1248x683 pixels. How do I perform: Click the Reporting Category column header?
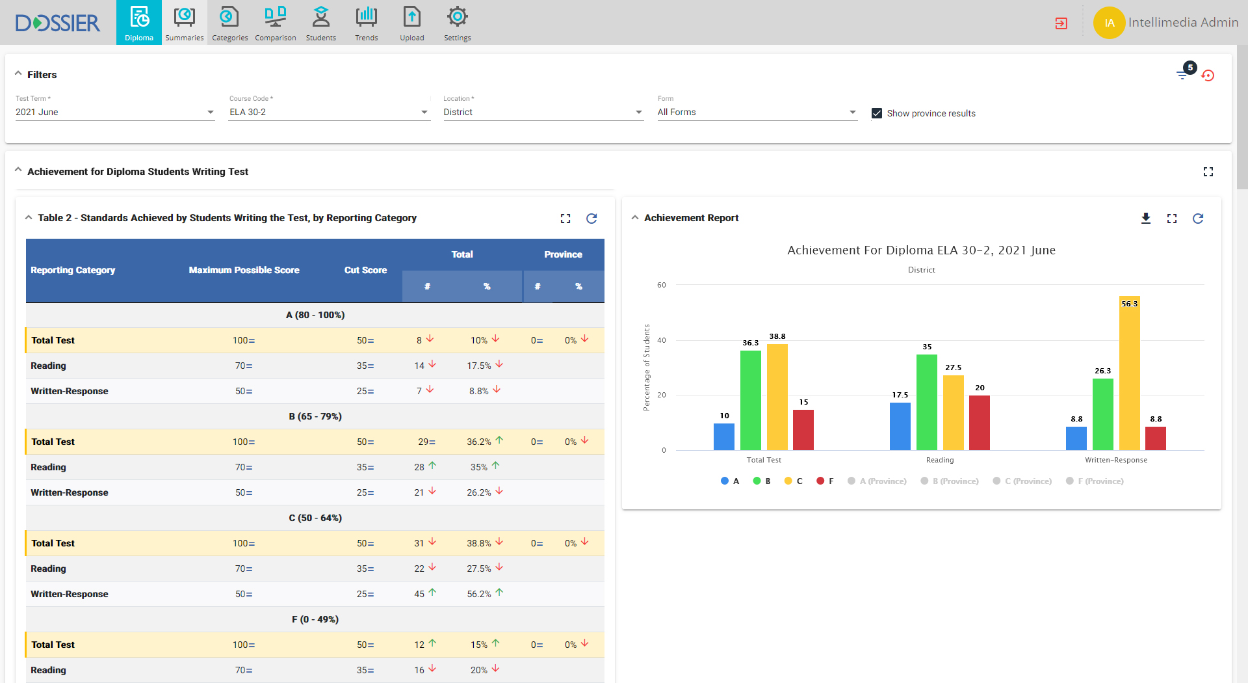(73, 270)
